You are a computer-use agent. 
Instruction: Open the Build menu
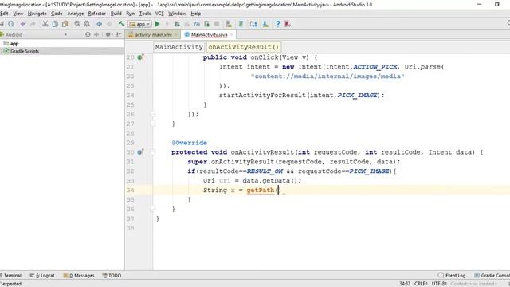pyautogui.click(x=116, y=14)
